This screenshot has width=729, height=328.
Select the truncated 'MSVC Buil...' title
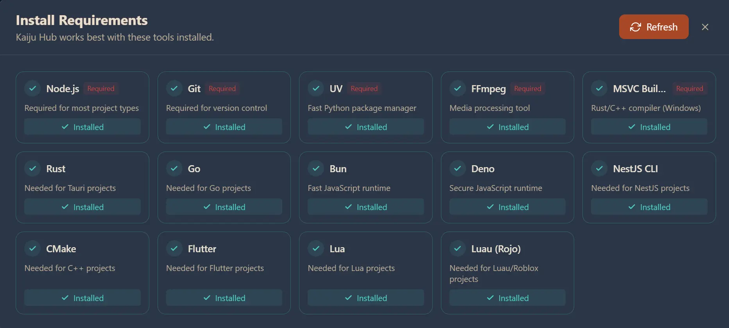click(639, 89)
